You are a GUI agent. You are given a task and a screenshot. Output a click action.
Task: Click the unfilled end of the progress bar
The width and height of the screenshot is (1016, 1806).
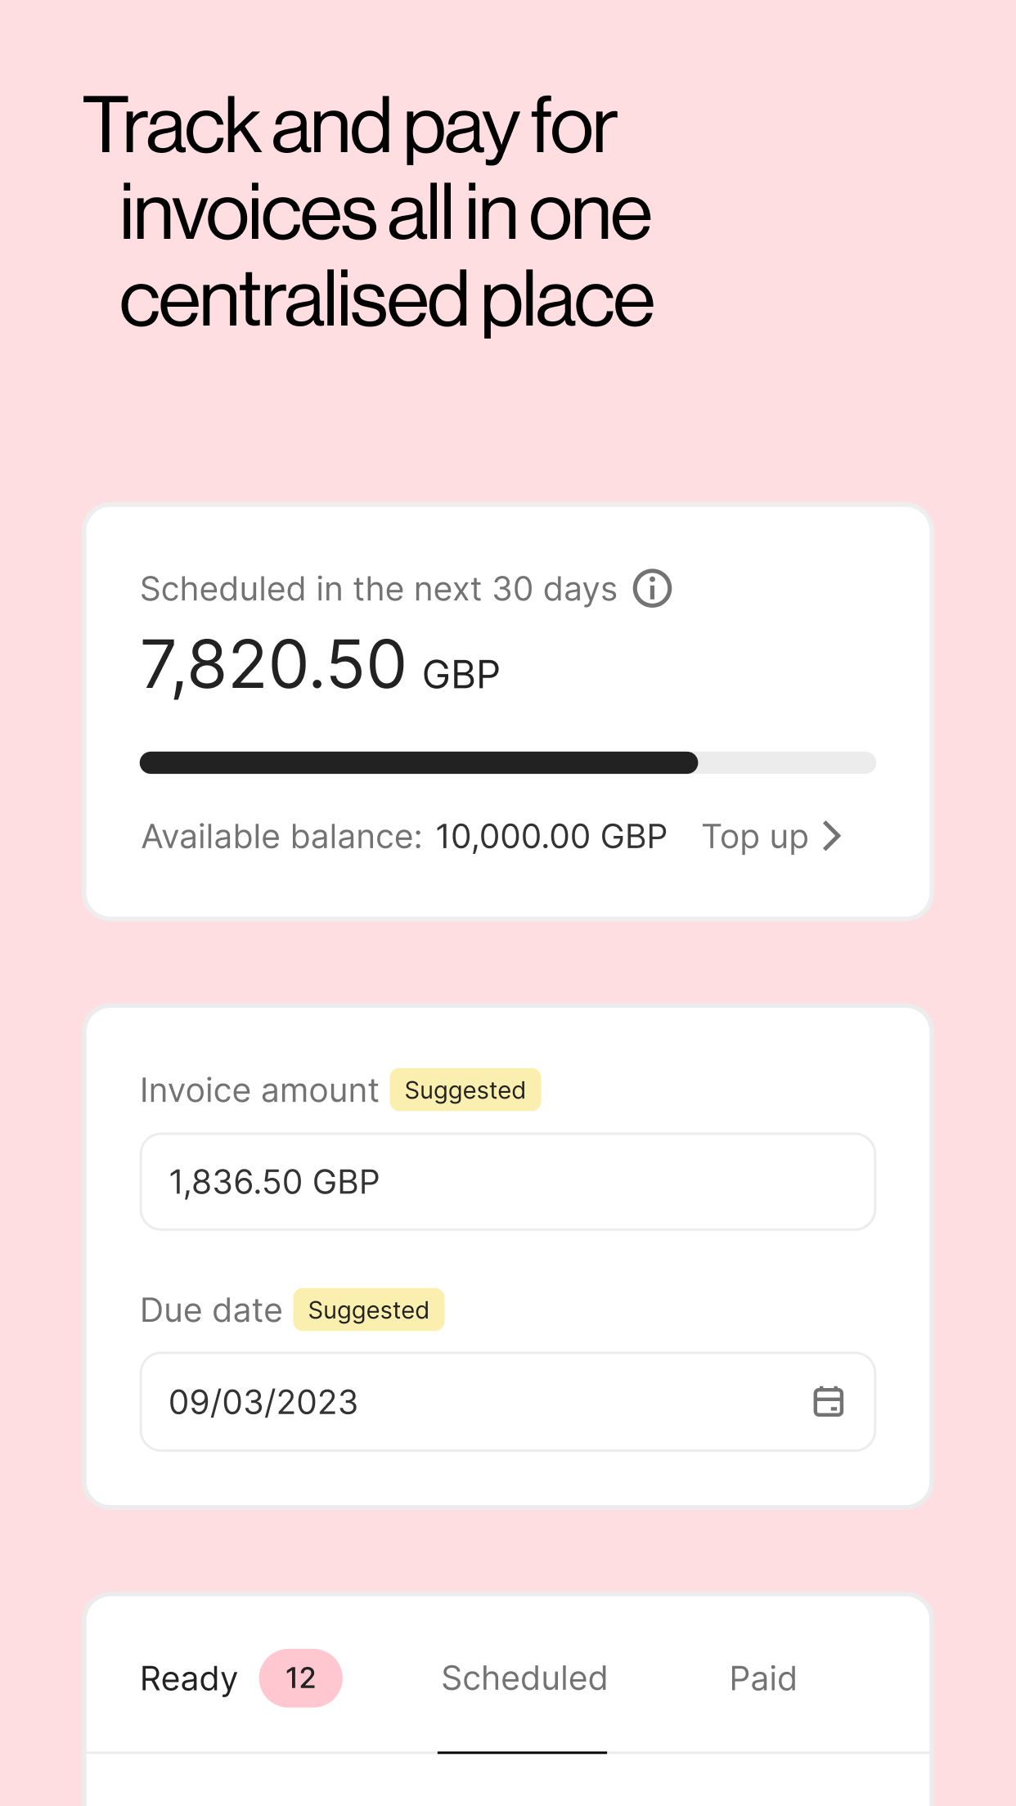785,763
